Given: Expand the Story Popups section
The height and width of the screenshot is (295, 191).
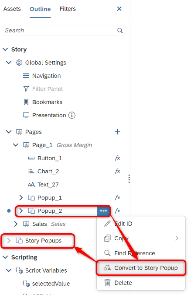Looking at the screenshot, I should coord(9,240).
